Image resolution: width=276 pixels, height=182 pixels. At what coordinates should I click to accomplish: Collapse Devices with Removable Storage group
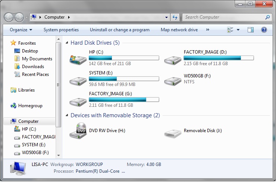pyautogui.click(x=67, y=115)
